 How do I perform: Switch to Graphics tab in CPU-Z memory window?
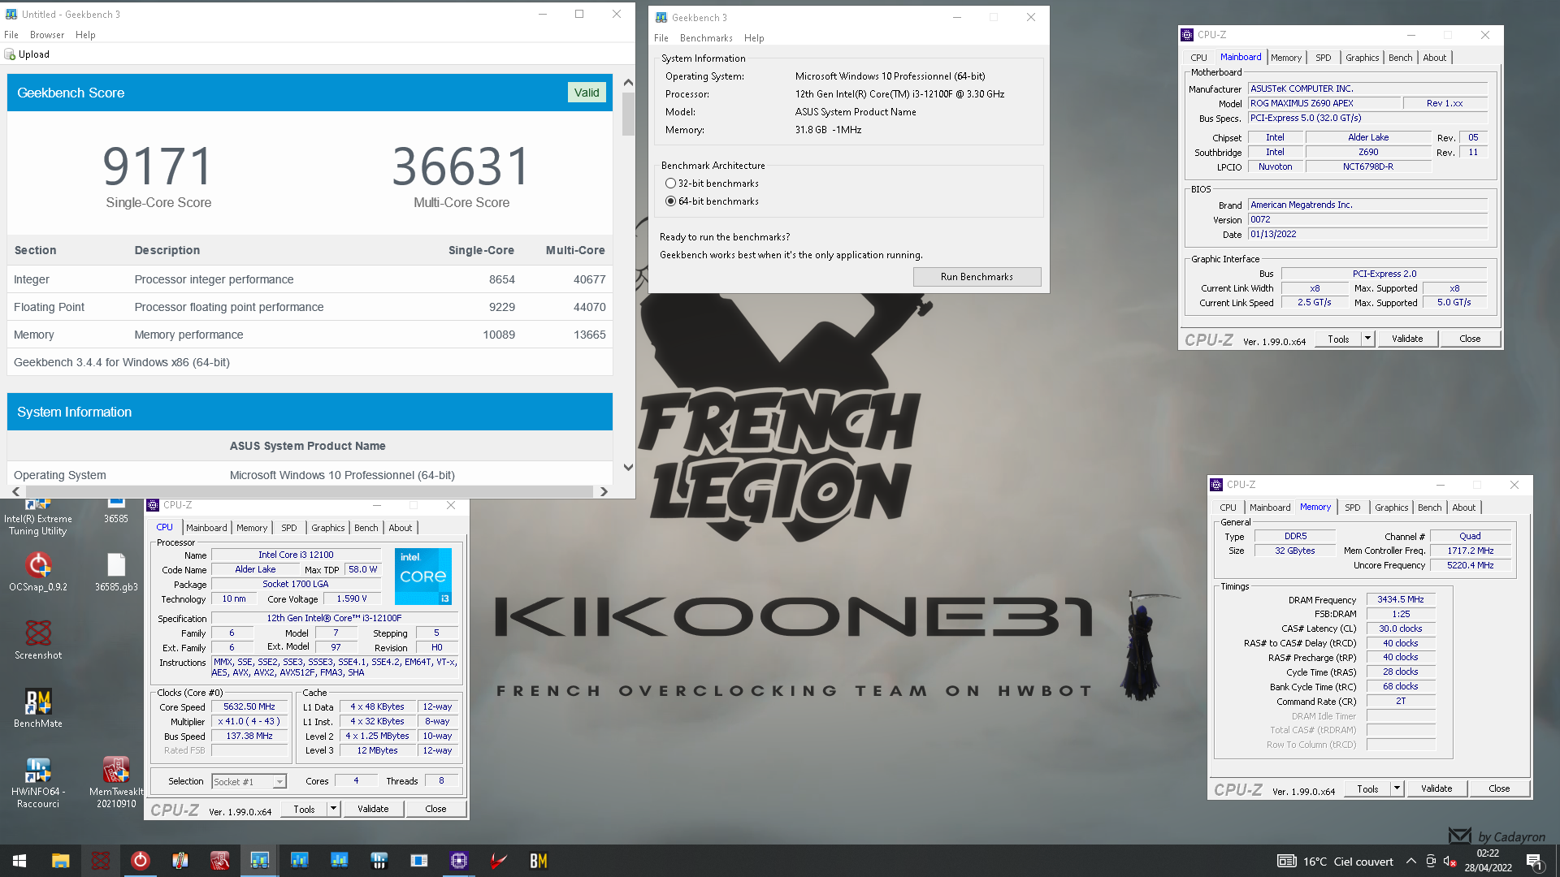tap(1391, 508)
